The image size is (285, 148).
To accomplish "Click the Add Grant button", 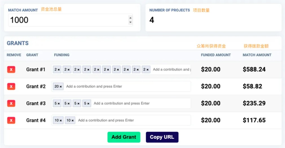I will 124,137.
